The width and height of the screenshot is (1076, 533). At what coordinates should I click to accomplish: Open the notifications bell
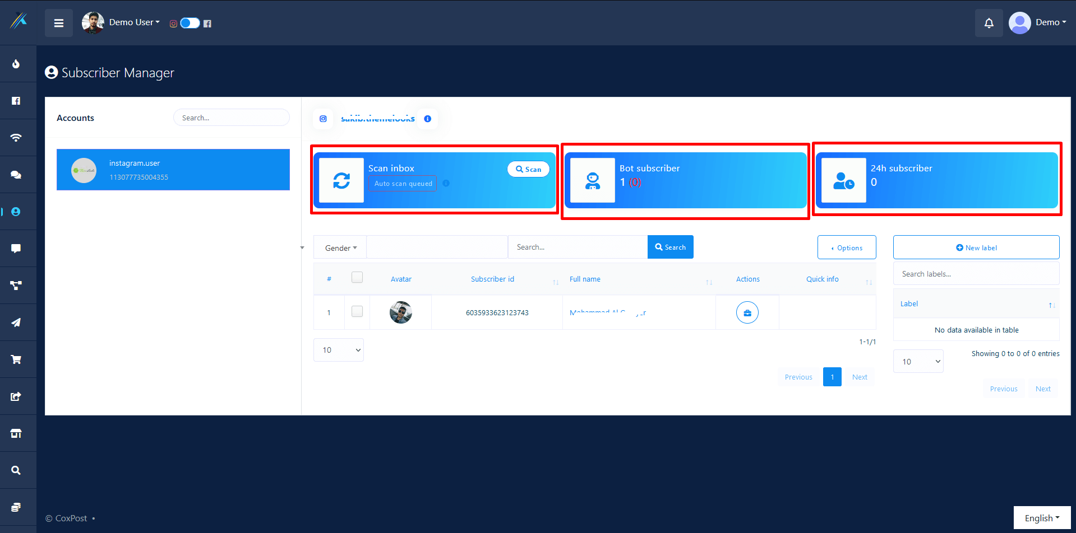point(989,23)
